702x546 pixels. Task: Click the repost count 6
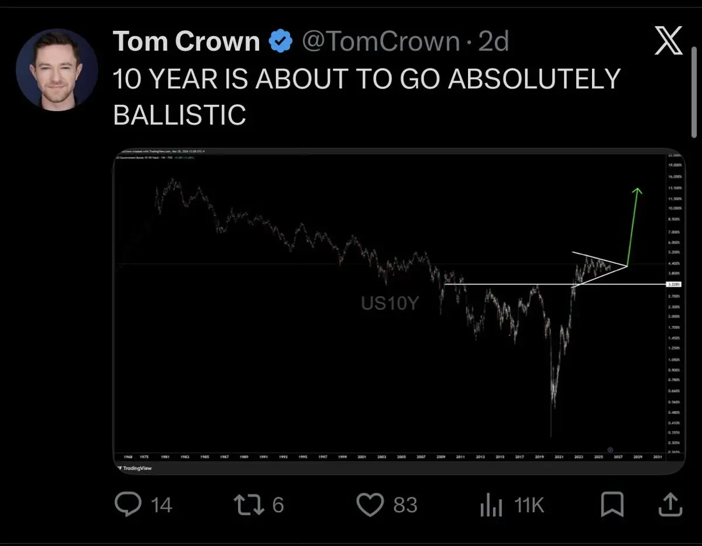[278, 504]
